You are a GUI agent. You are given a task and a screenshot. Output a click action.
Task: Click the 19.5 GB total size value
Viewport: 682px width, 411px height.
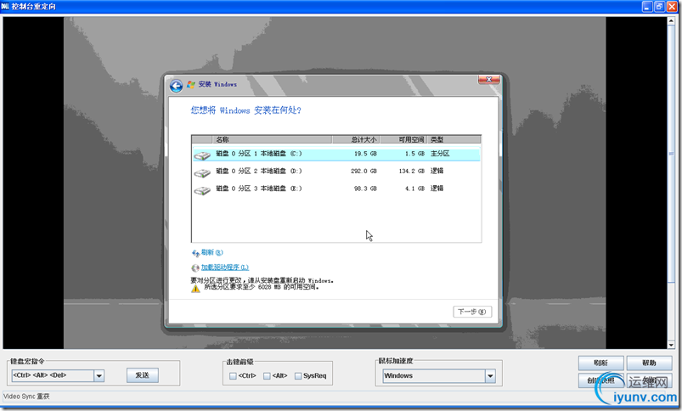point(365,154)
